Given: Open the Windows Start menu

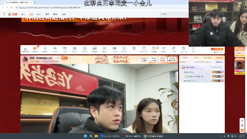Looking at the screenshot, I should [86, 136].
